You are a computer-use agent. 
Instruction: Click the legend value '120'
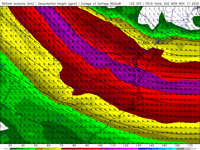click(x=126, y=145)
